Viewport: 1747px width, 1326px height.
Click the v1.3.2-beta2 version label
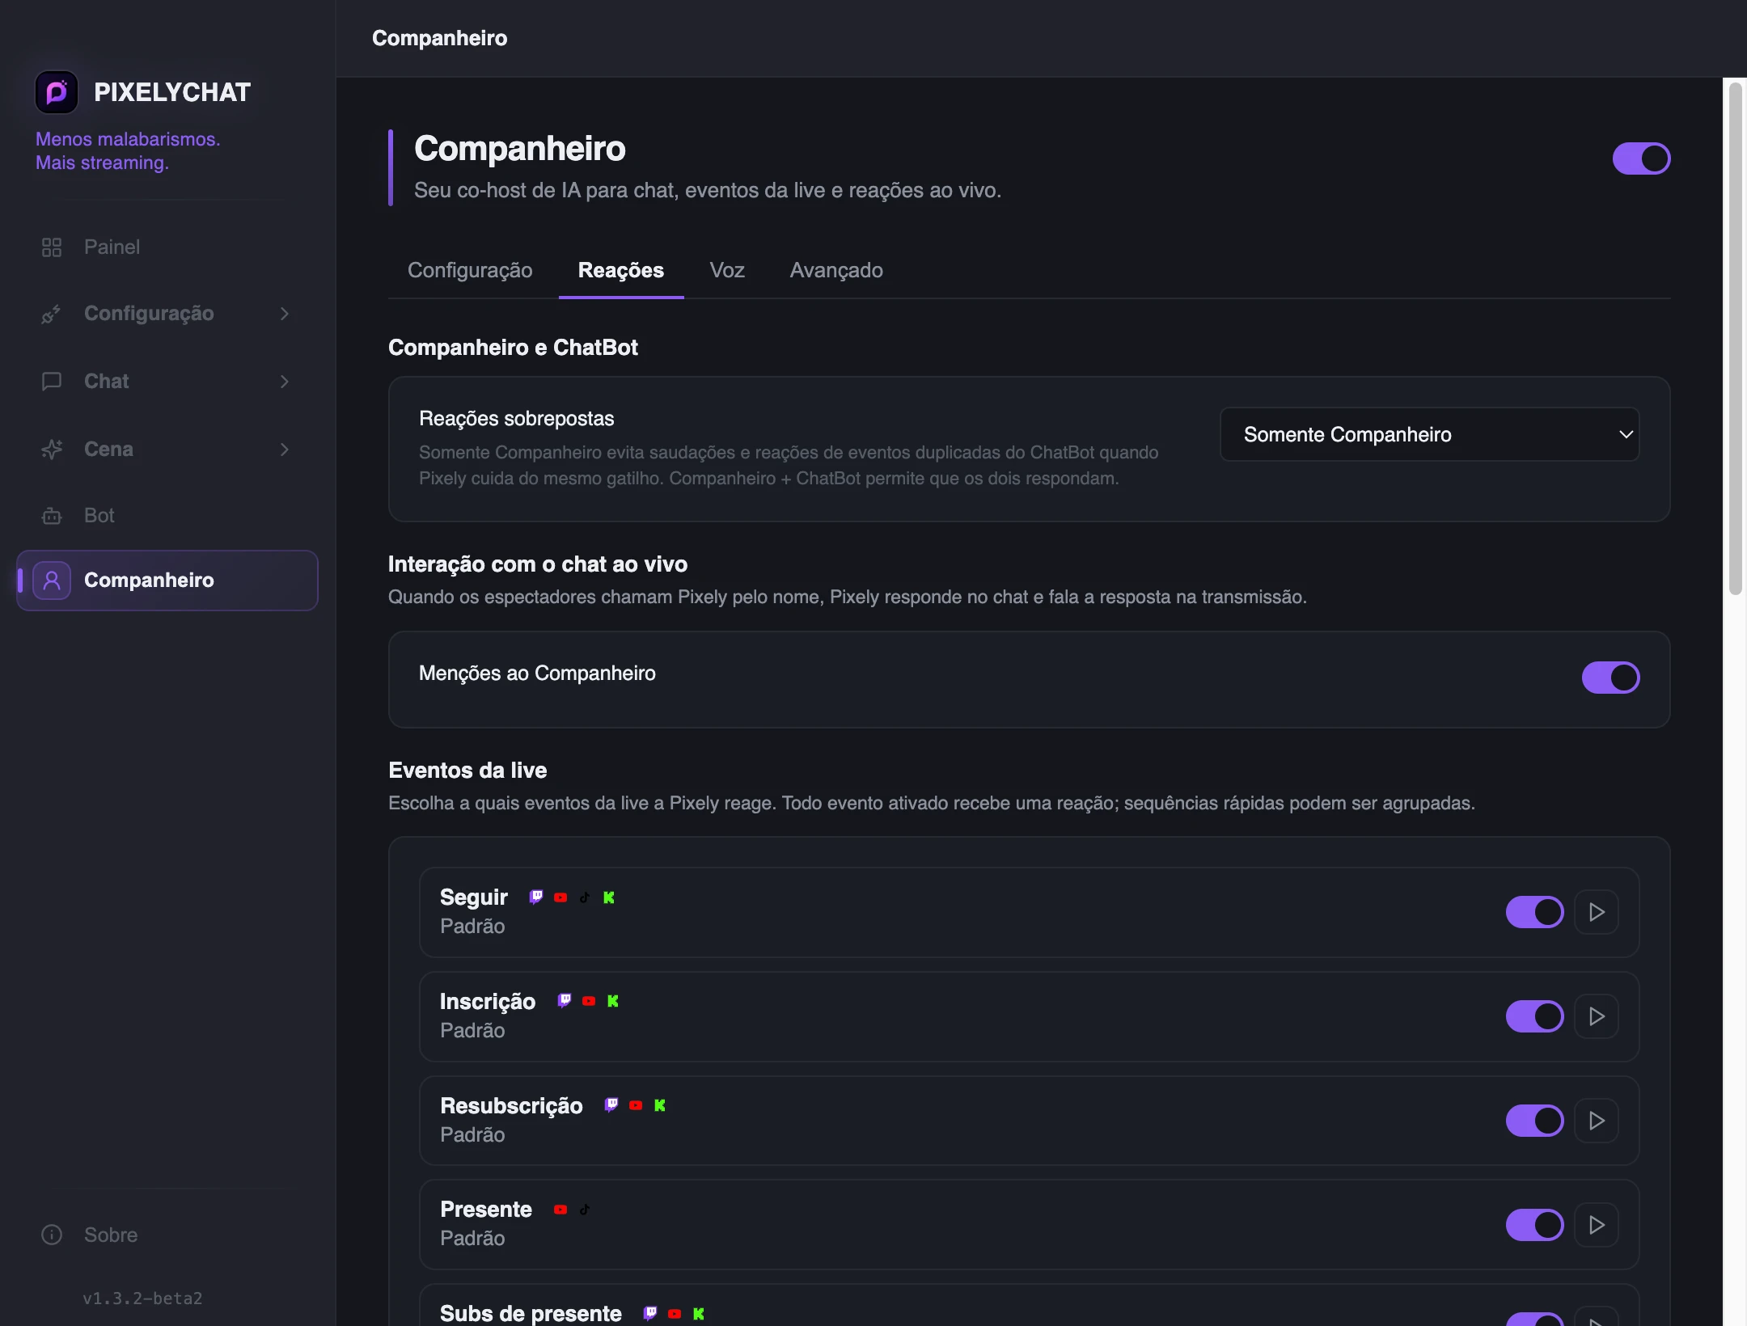tap(142, 1299)
